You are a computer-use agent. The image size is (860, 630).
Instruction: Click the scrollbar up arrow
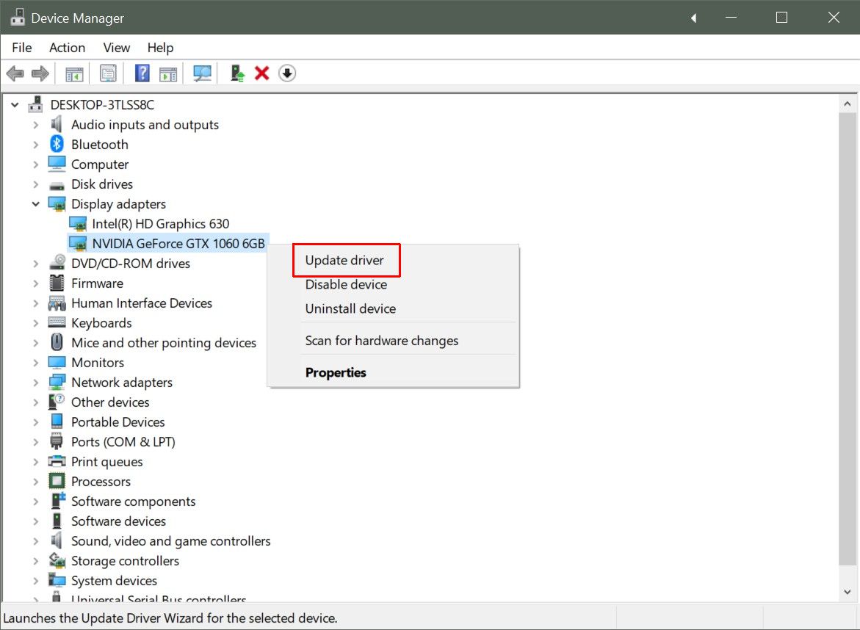[848, 104]
